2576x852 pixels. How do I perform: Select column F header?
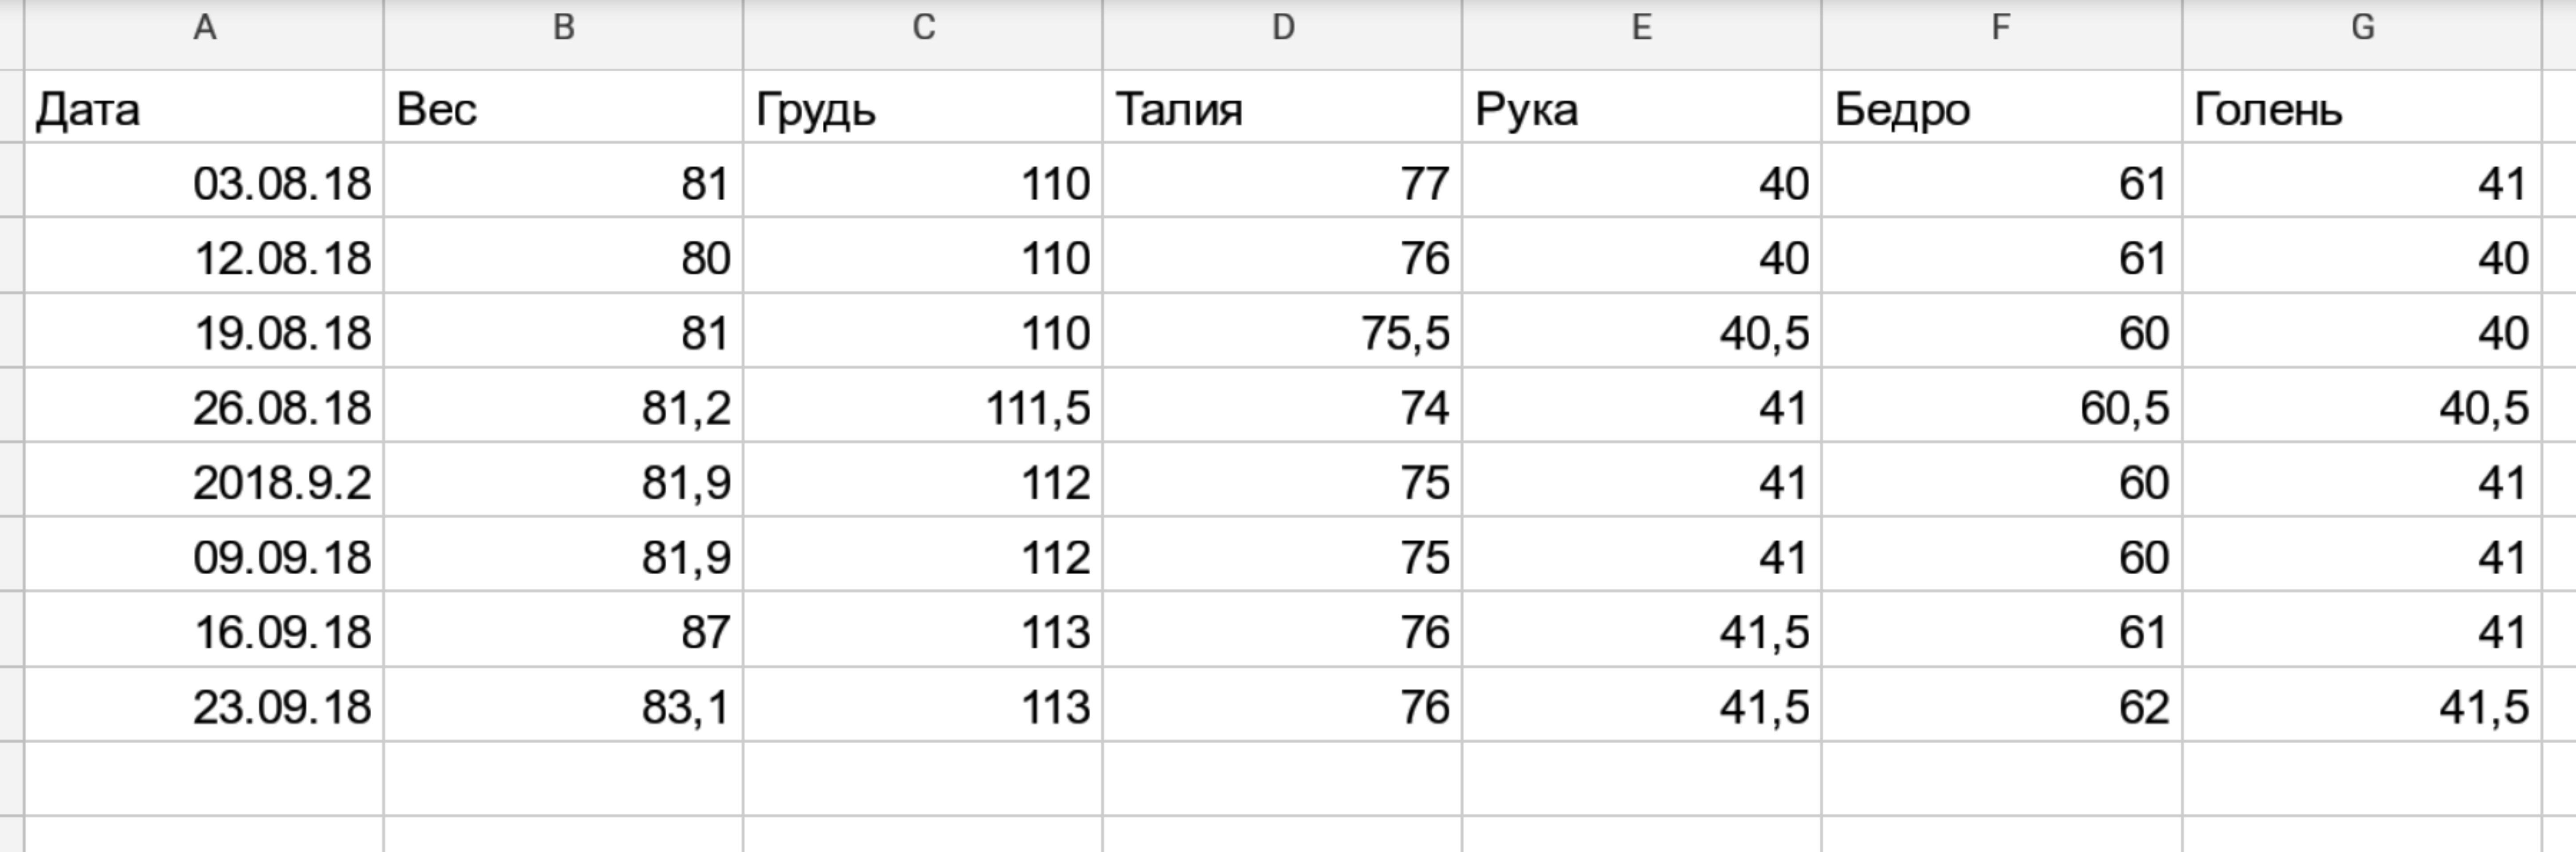(x=2001, y=28)
